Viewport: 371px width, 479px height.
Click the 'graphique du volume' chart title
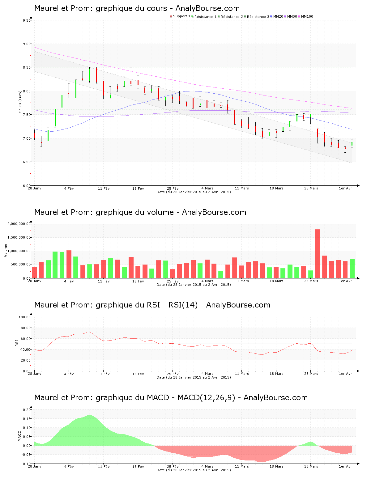click(140, 212)
